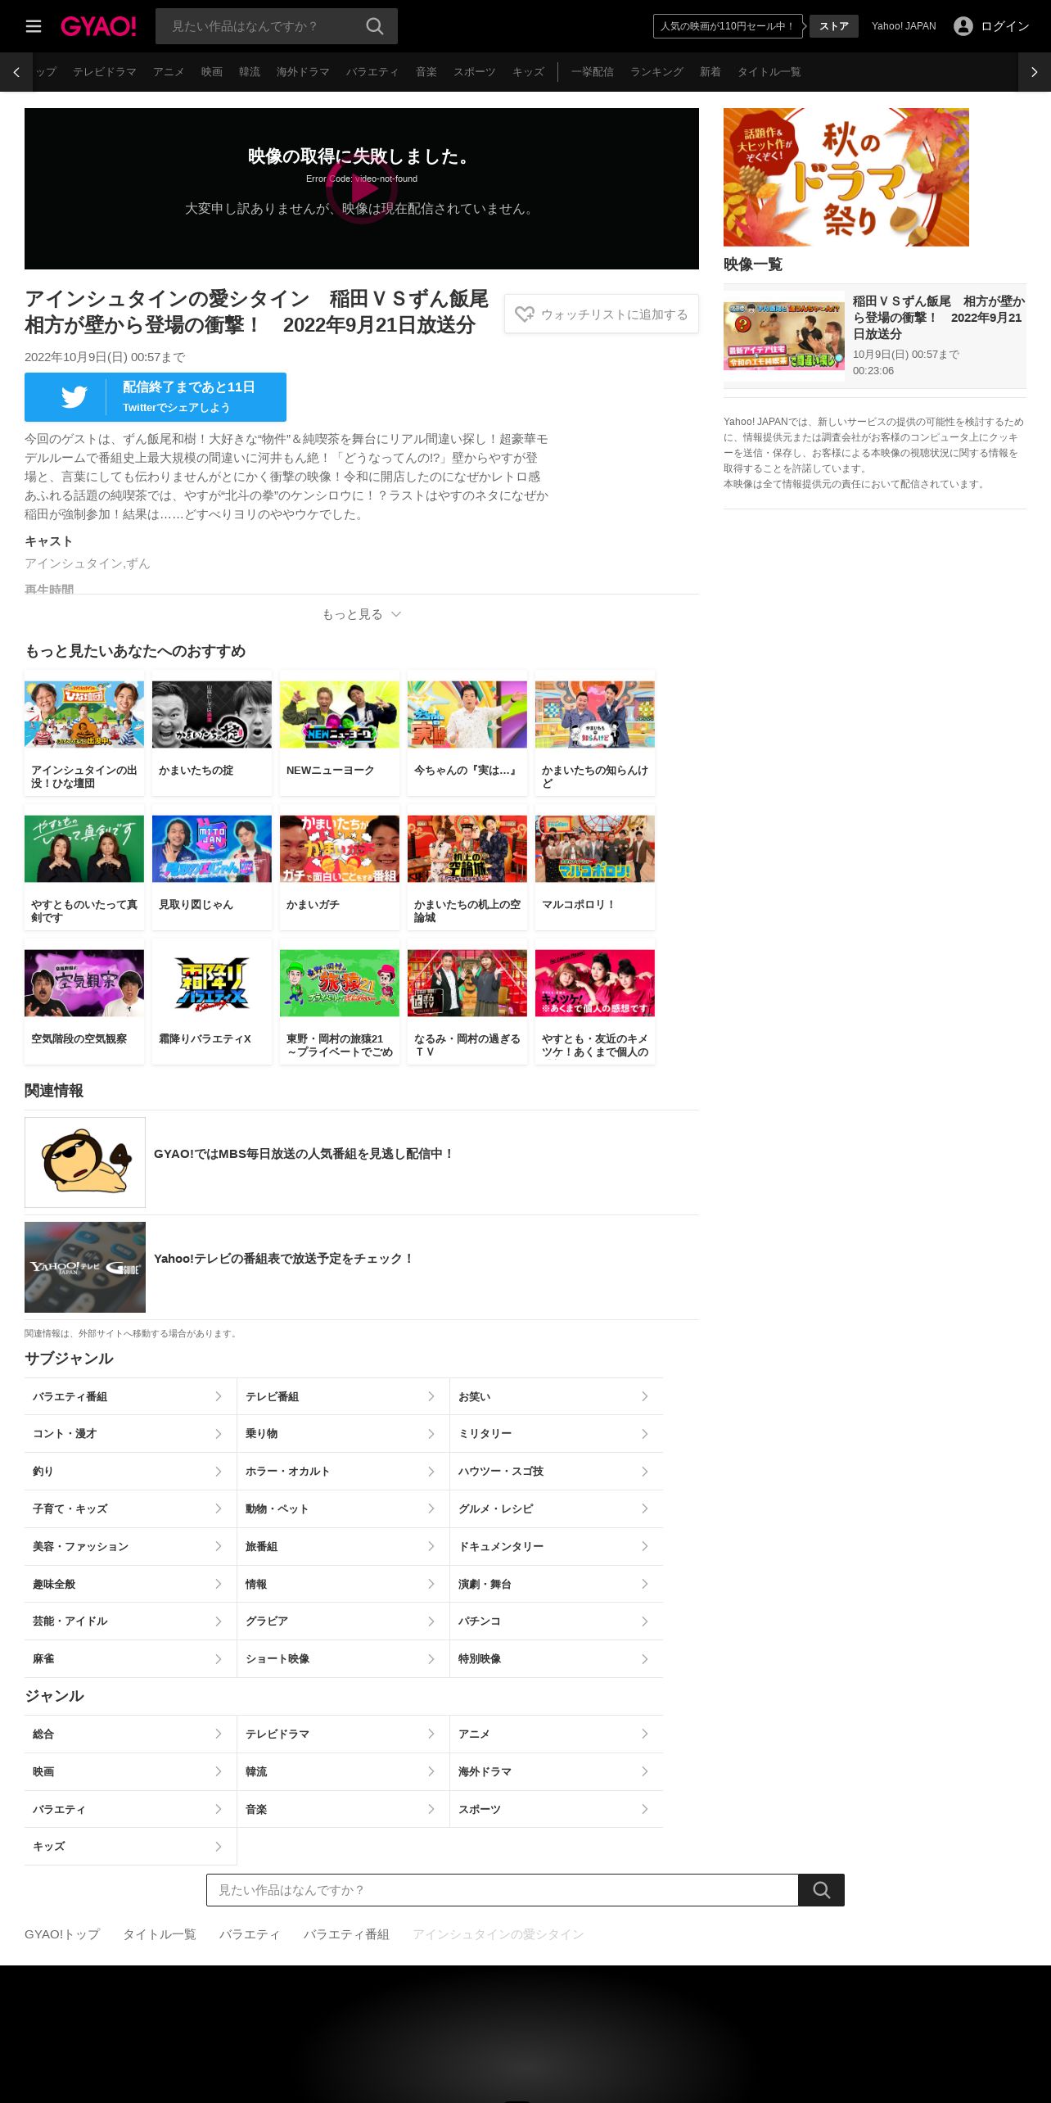Open the hamburger menu icon
Image resolution: width=1051 pixels, height=2103 pixels.
(x=34, y=26)
